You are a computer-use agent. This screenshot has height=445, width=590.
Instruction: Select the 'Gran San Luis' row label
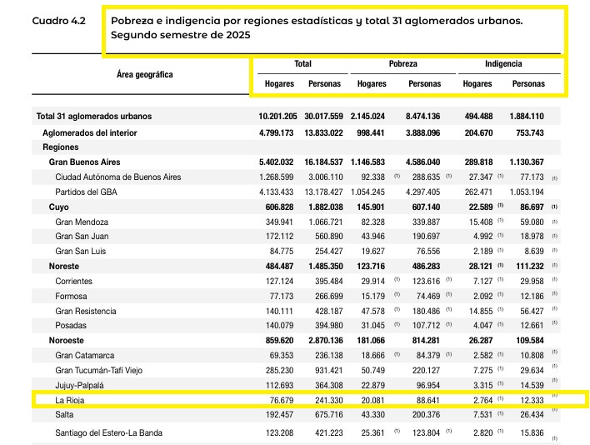81,252
